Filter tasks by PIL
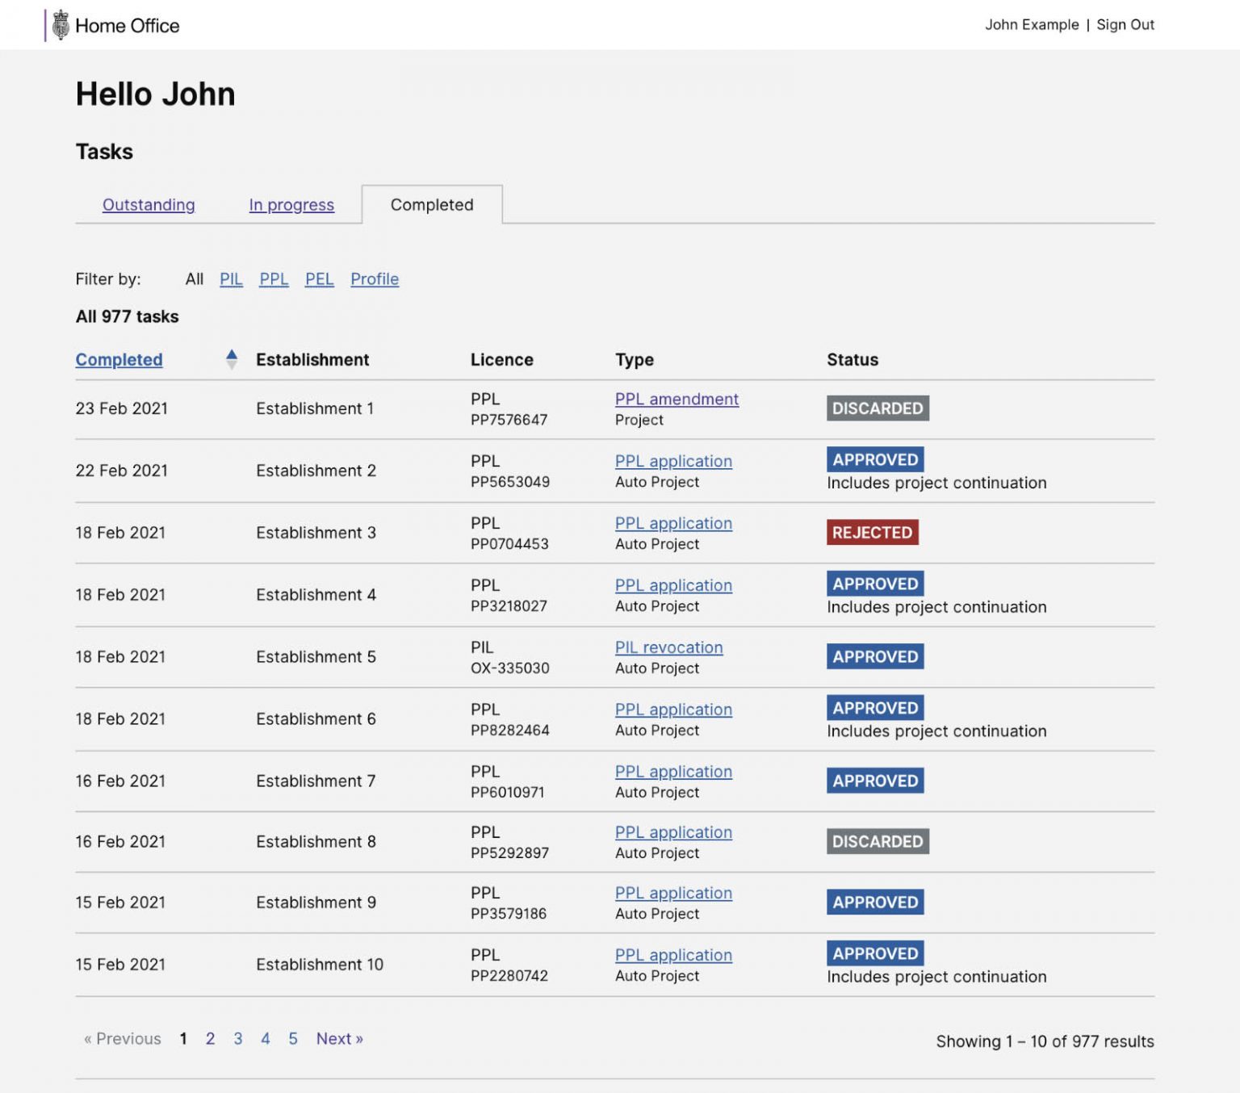Image resolution: width=1240 pixels, height=1093 pixels. (232, 279)
